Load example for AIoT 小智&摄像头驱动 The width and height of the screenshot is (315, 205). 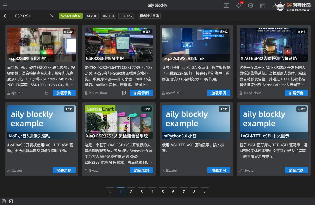(64, 170)
